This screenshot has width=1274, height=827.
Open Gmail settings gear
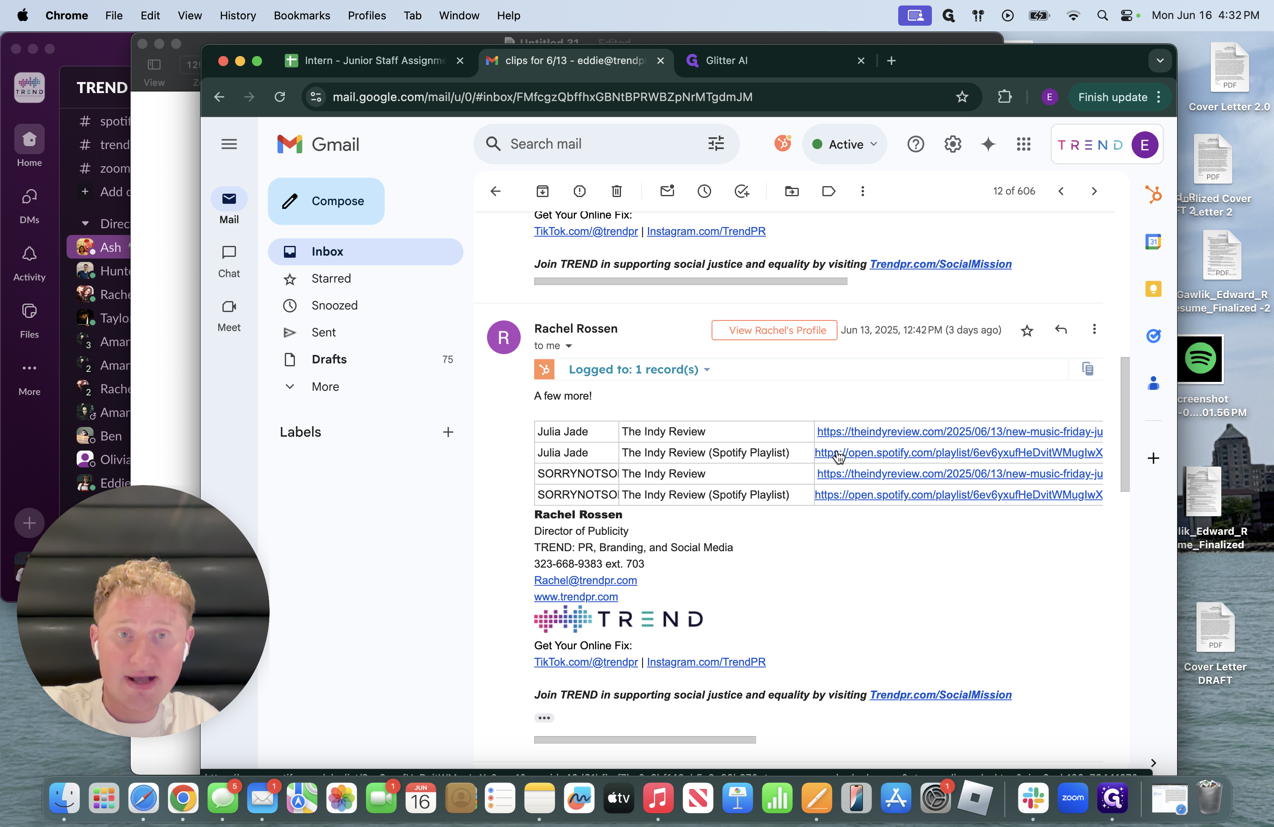point(953,144)
